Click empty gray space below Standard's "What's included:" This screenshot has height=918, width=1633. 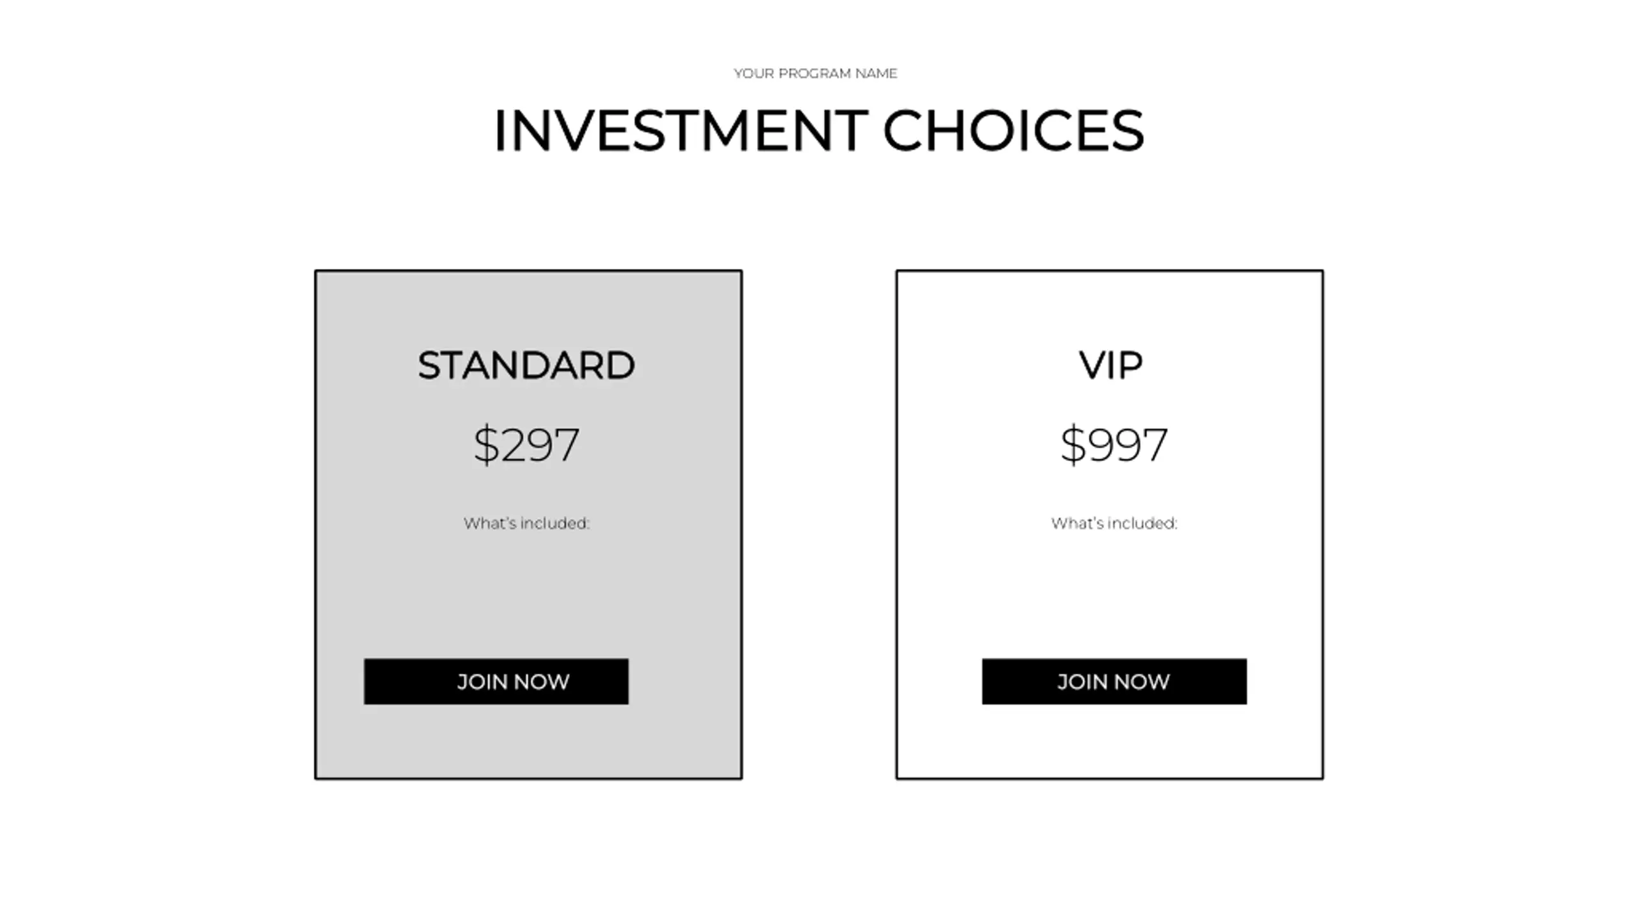[x=528, y=593]
